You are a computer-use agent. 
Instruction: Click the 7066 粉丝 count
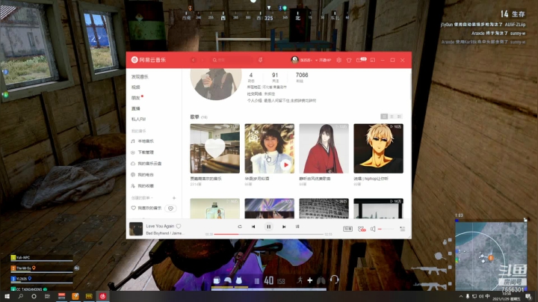pos(302,77)
